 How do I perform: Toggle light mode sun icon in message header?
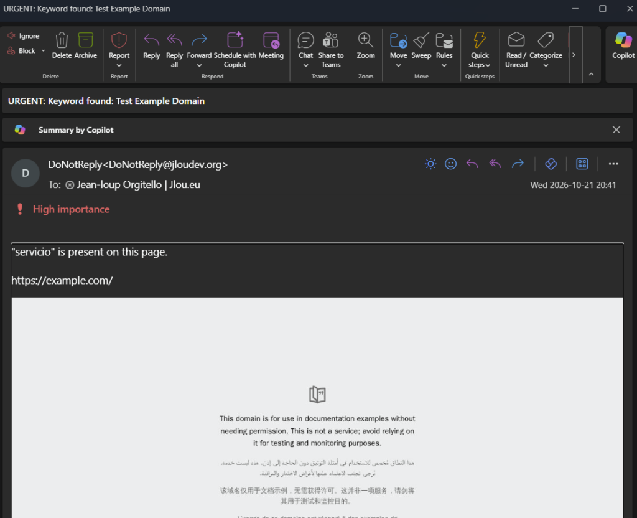click(x=430, y=164)
